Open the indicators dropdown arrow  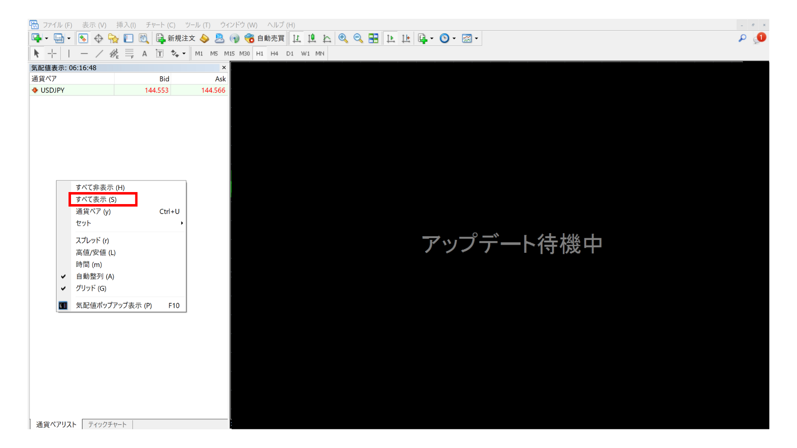[x=431, y=38]
